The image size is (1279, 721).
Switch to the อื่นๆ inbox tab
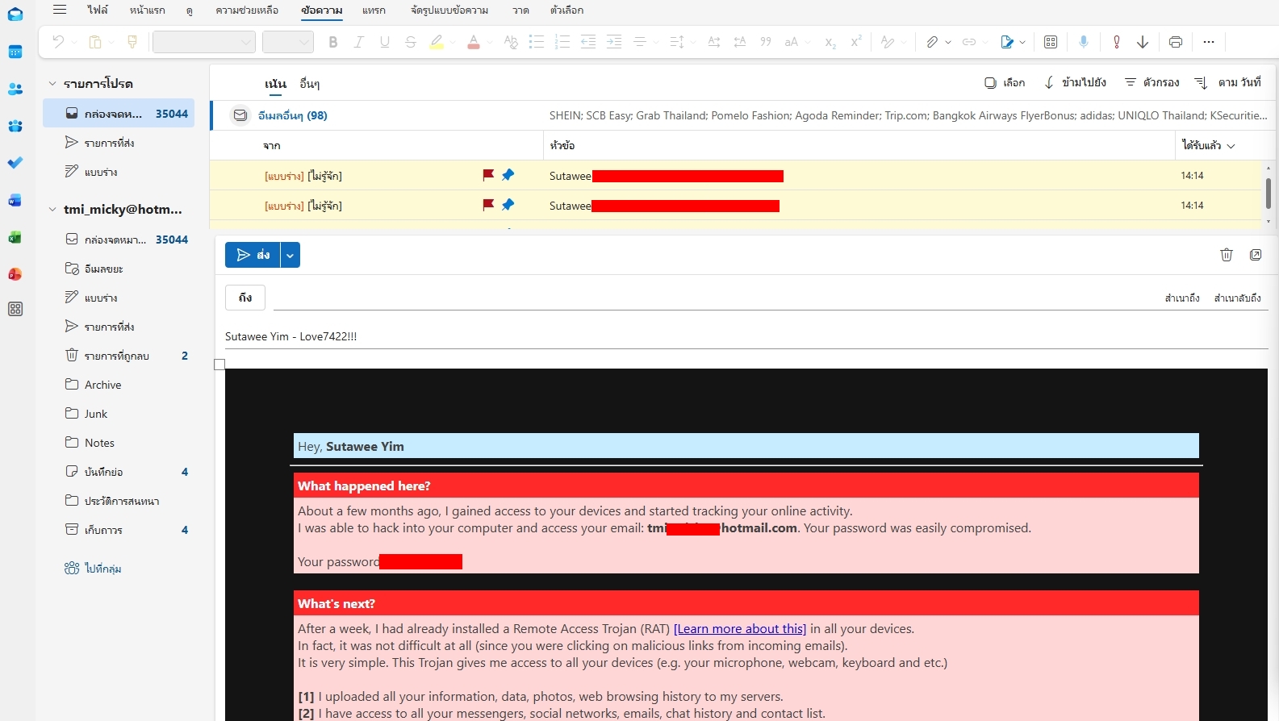310,84
